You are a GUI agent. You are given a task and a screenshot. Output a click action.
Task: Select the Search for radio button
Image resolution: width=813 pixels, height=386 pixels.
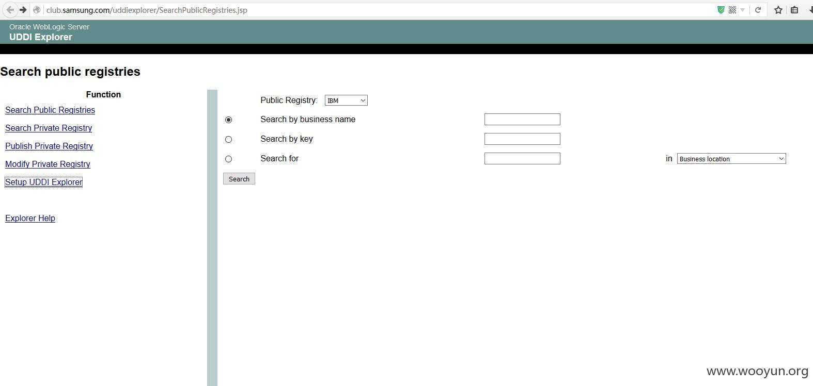[x=228, y=159]
